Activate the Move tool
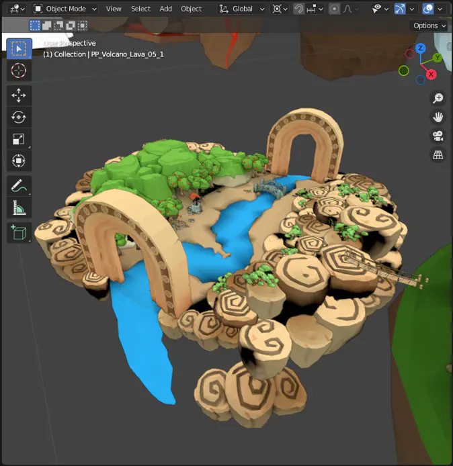Screen dimensions: 453x466 coord(19,95)
